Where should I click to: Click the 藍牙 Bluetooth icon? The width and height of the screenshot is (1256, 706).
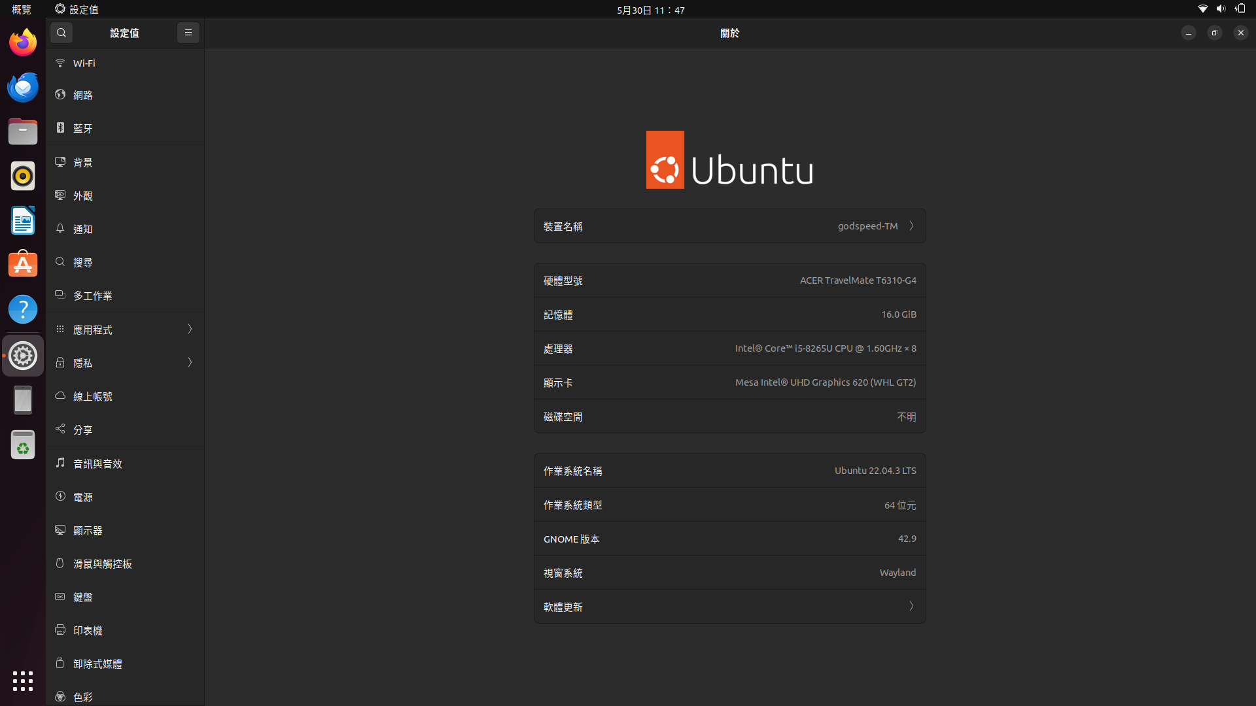60,128
